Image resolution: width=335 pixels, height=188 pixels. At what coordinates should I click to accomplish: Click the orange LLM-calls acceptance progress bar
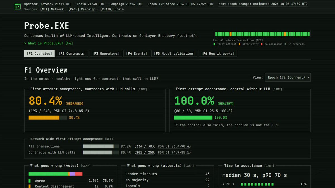click(x=48, y=118)
